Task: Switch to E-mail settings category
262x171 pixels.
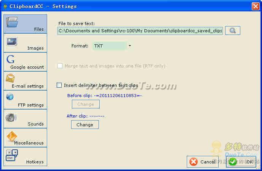Action: 25,81
